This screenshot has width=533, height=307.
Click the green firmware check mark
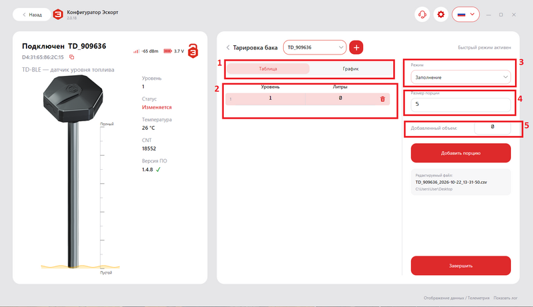[x=158, y=169]
